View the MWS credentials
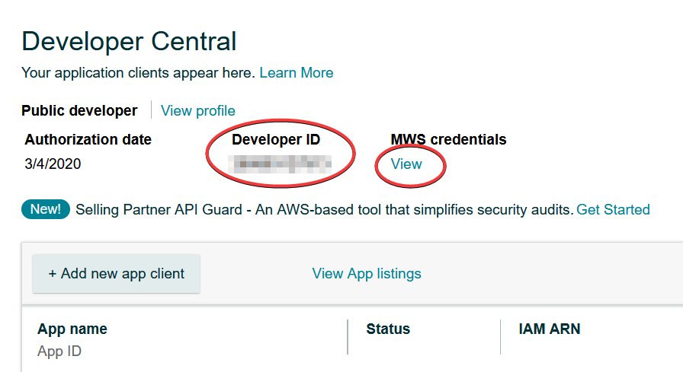The image size is (683, 372). [406, 164]
